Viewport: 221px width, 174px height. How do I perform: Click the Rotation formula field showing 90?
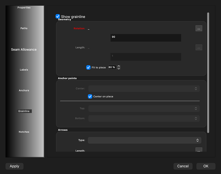146,38
